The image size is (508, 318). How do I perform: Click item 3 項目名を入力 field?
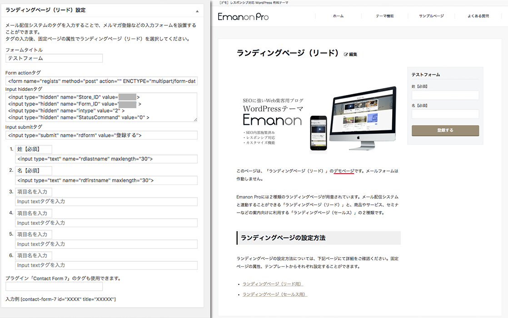[34, 192]
